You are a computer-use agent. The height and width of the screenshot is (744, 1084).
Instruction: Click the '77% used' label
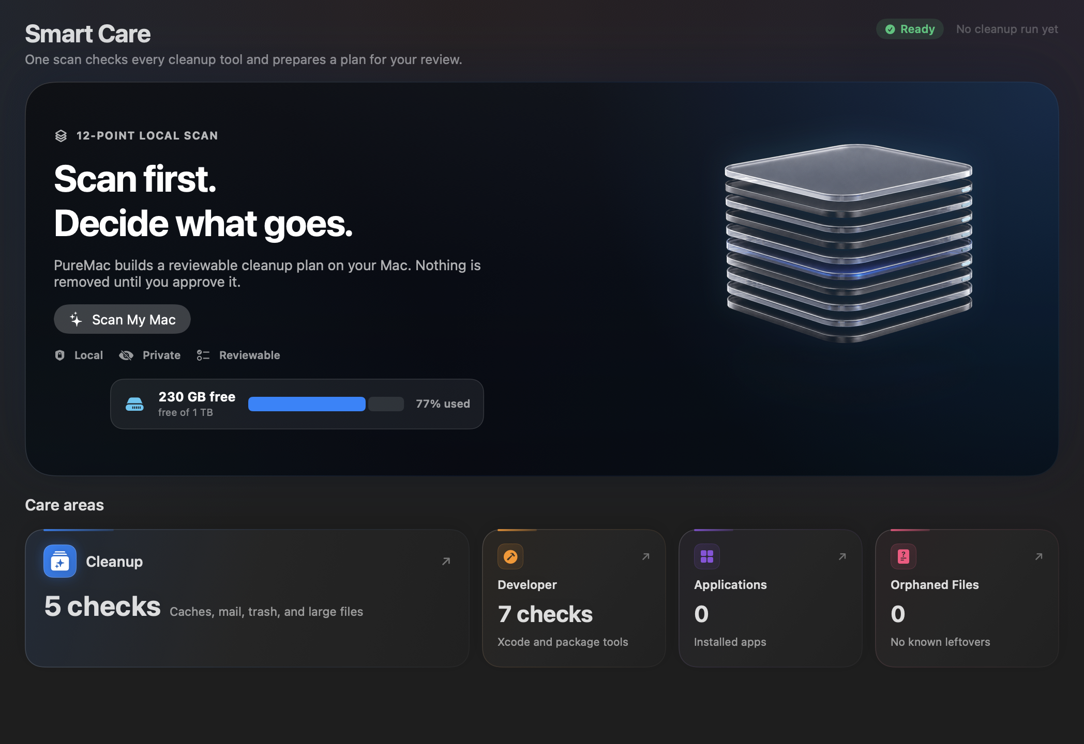point(443,404)
